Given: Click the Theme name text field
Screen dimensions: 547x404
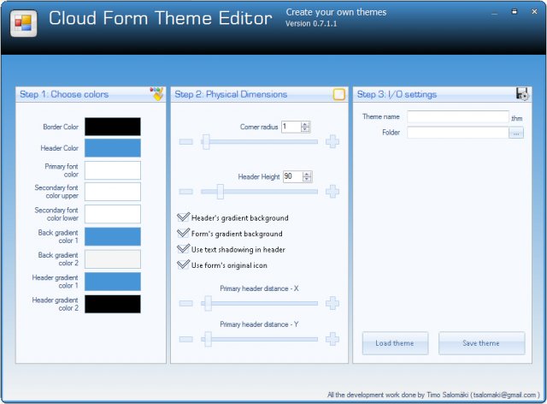Looking at the screenshot, I should click(x=457, y=117).
